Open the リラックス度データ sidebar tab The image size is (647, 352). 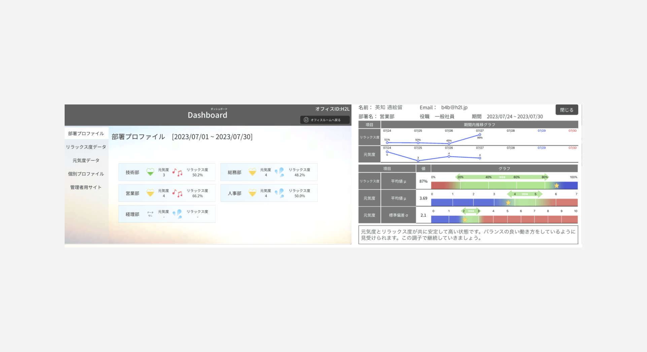click(x=86, y=147)
